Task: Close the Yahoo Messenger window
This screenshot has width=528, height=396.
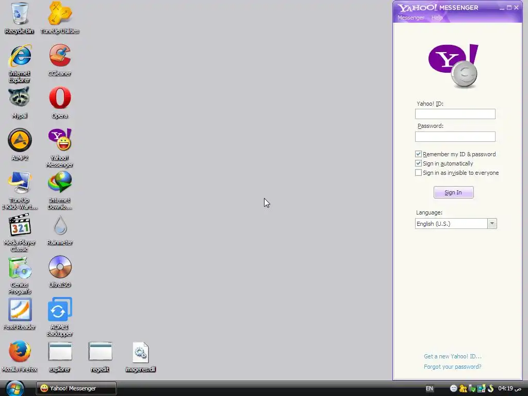Action: (517, 8)
